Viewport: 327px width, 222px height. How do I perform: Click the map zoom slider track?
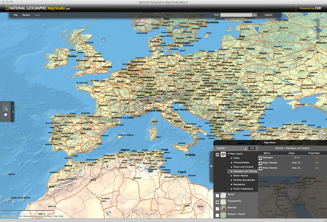click(317, 29)
